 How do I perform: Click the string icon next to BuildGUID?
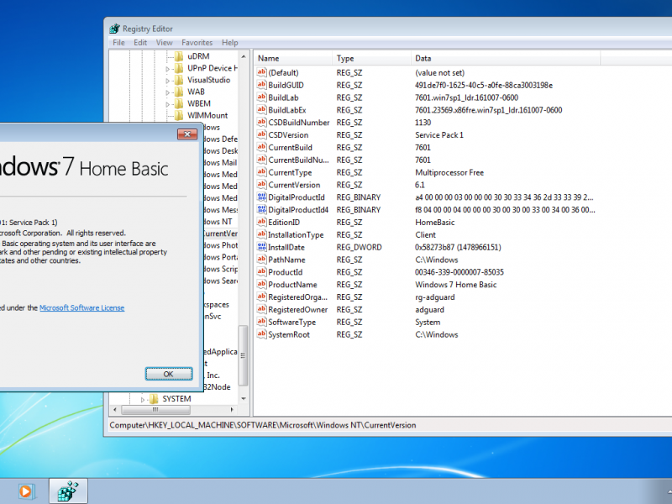click(261, 85)
